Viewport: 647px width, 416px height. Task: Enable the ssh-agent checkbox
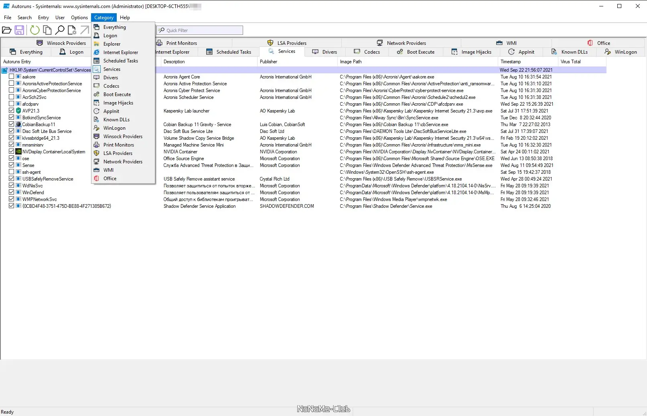[12, 172]
